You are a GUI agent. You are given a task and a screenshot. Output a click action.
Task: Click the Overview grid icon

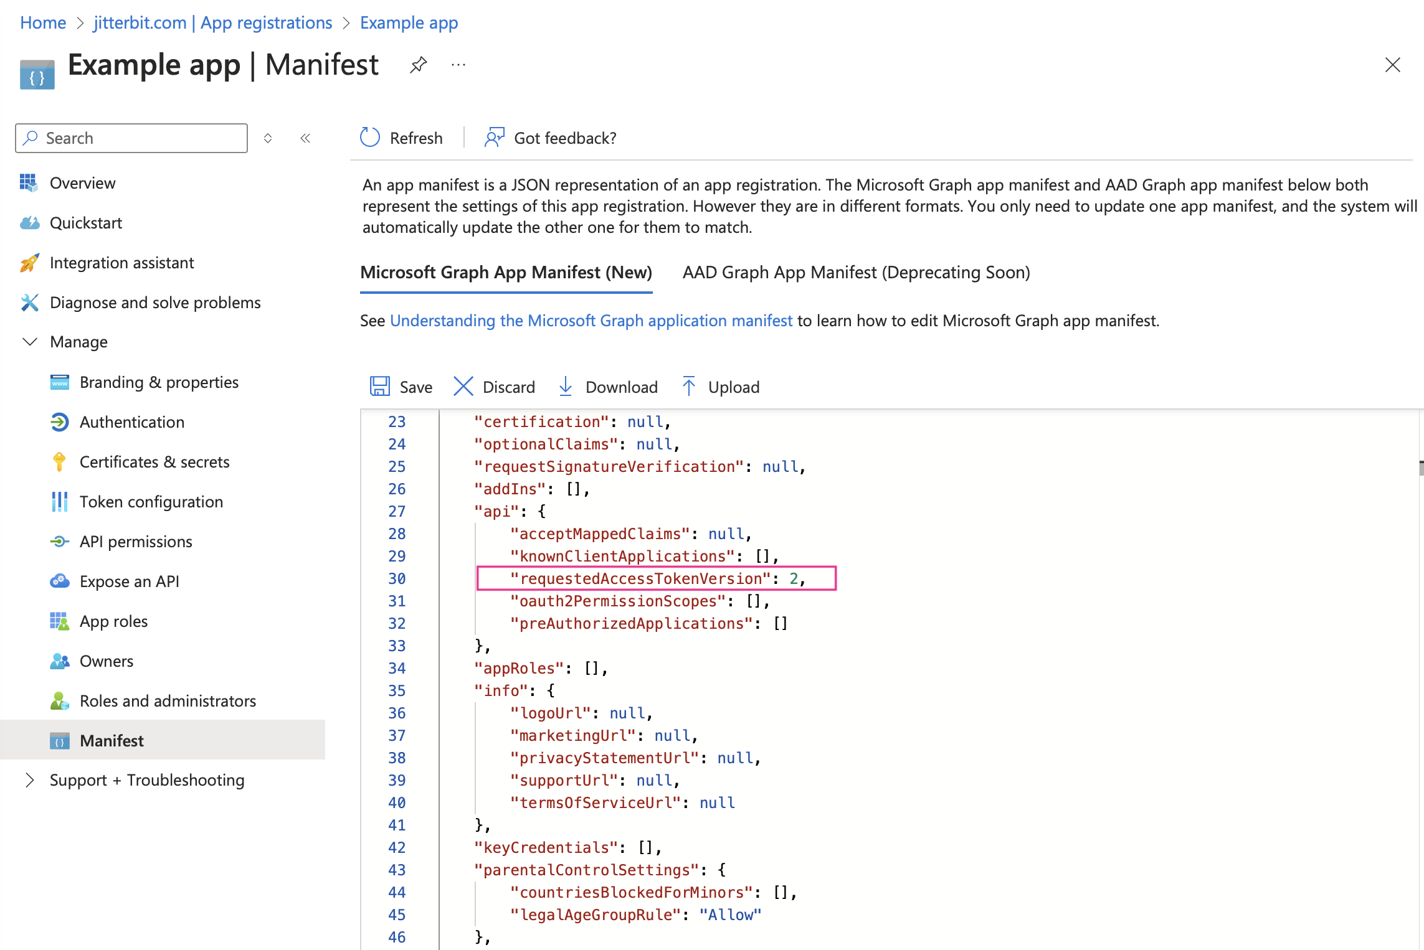pos(29,183)
